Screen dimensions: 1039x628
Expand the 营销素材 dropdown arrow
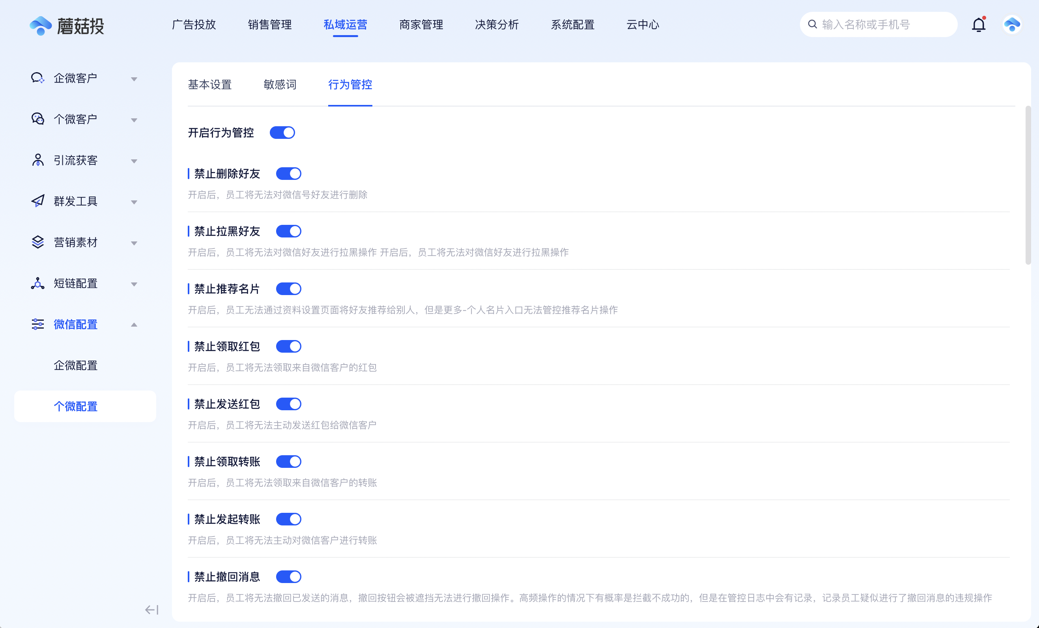[134, 243]
